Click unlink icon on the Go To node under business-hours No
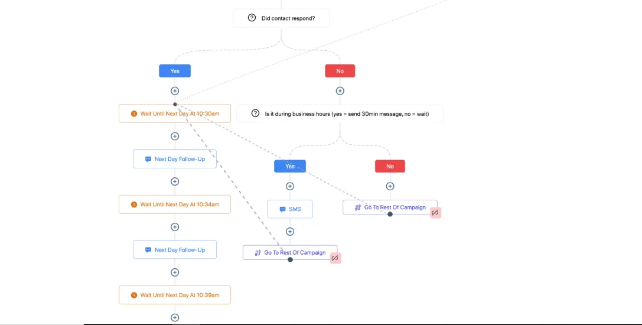This screenshot has width=642, height=325. click(435, 213)
